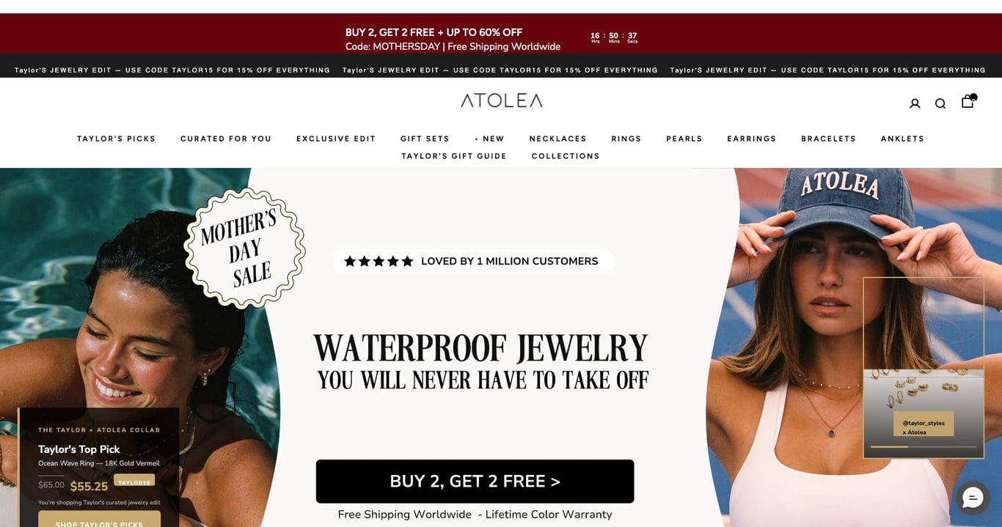The width and height of the screenshot is (1002, 527).
Task: Open the shopping cart bag icon
Action: pyautogui.click(x=968, y=102)
